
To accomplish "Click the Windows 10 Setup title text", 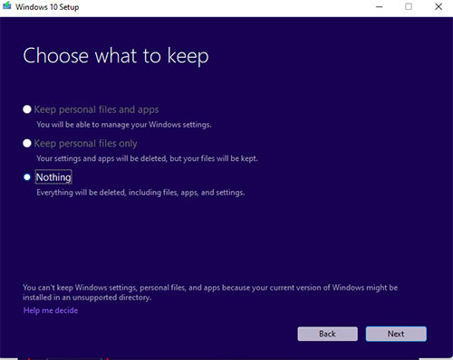I will (x=47, y=7).
